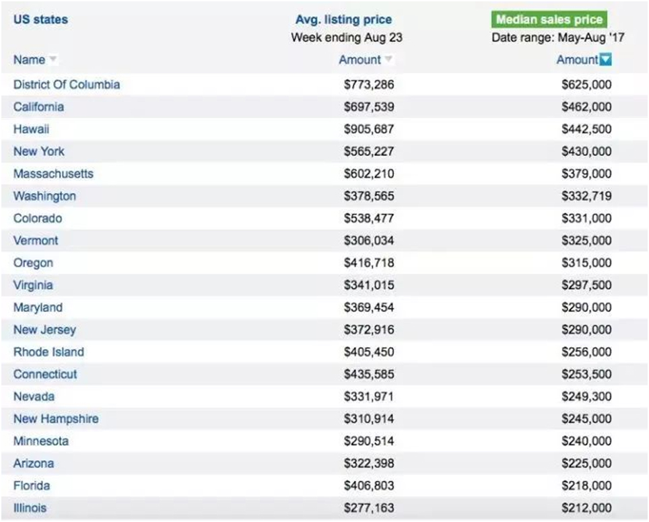
Task: Open the Hawaii state link
Action: (31, 129)
